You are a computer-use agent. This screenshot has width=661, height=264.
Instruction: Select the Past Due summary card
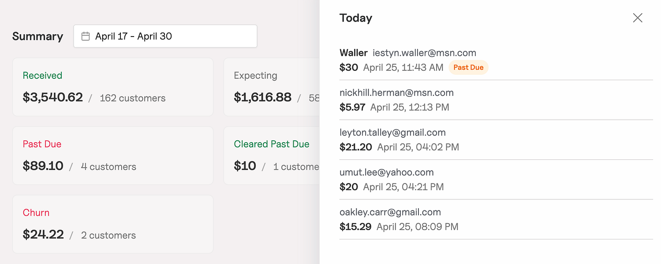pos(112,156)
